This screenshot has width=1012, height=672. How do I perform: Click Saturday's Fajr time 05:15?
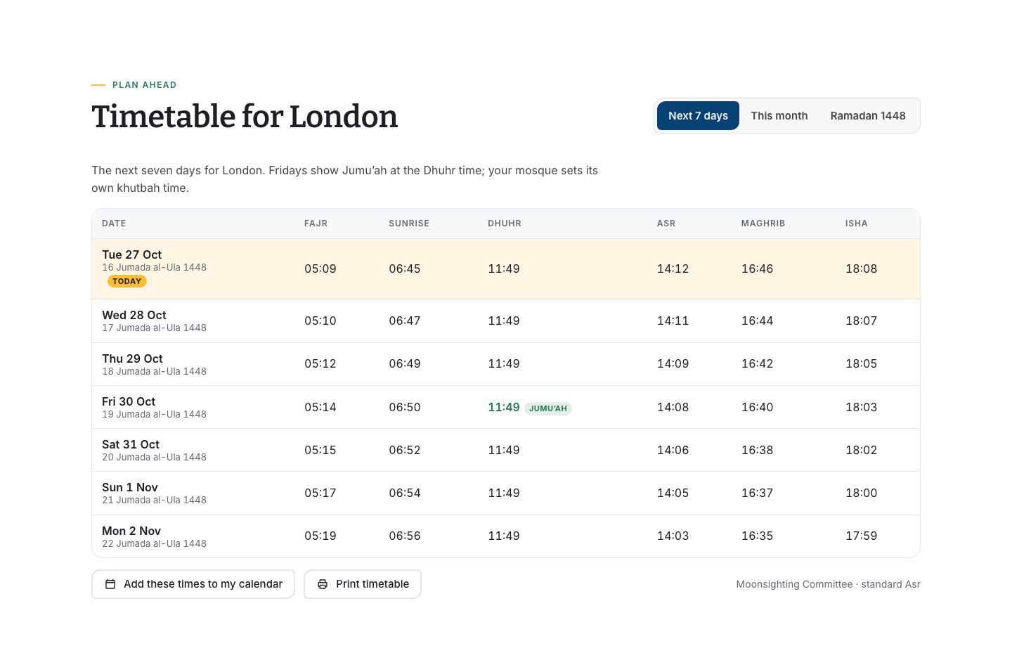(x=320, y=450)
